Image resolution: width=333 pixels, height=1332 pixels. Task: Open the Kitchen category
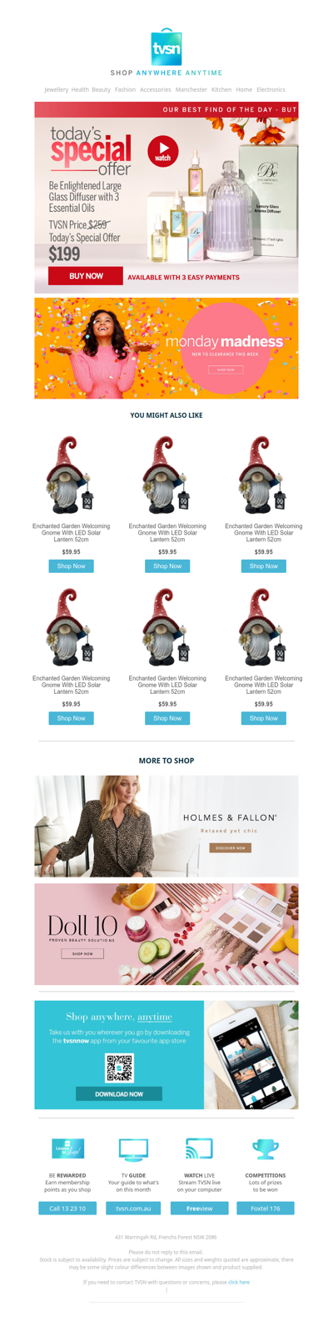tap(221, 89)
